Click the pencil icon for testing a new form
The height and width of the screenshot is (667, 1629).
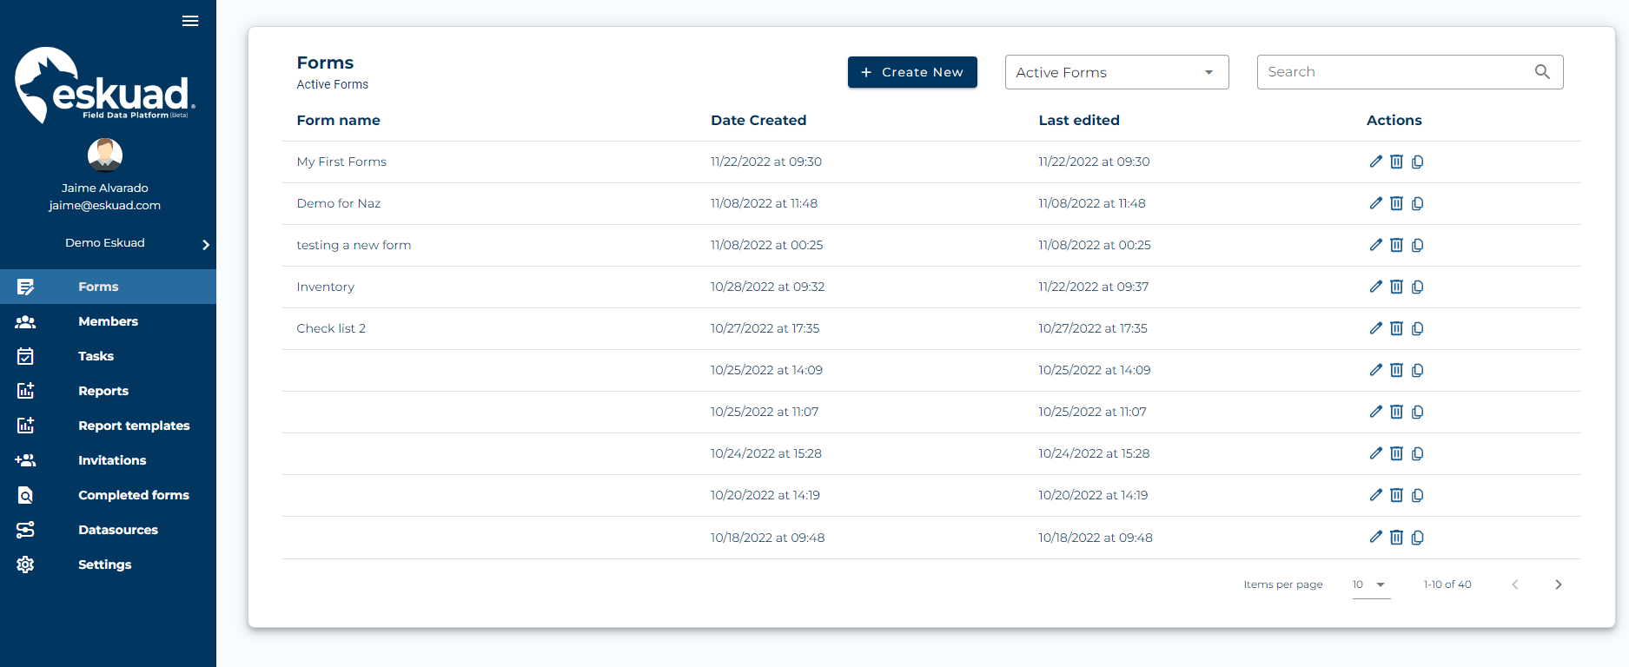coord(1375,245)
